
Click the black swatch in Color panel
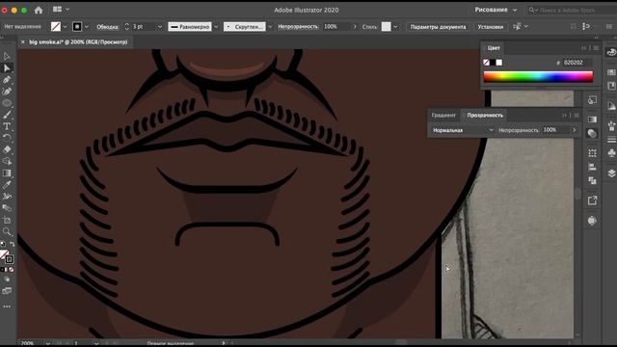tap(493, 63)
